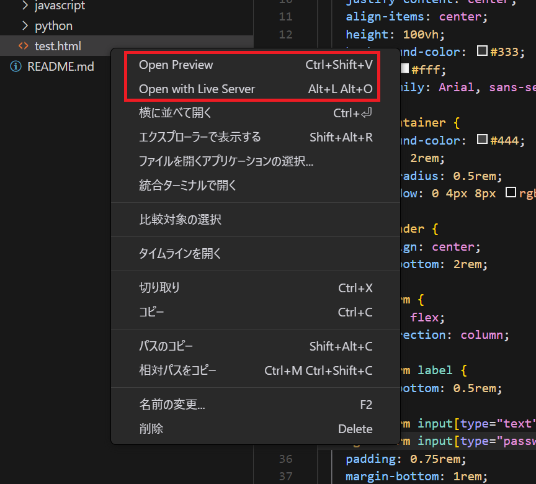
Task: Choose Open with Live Server
Action: [256, 89]
